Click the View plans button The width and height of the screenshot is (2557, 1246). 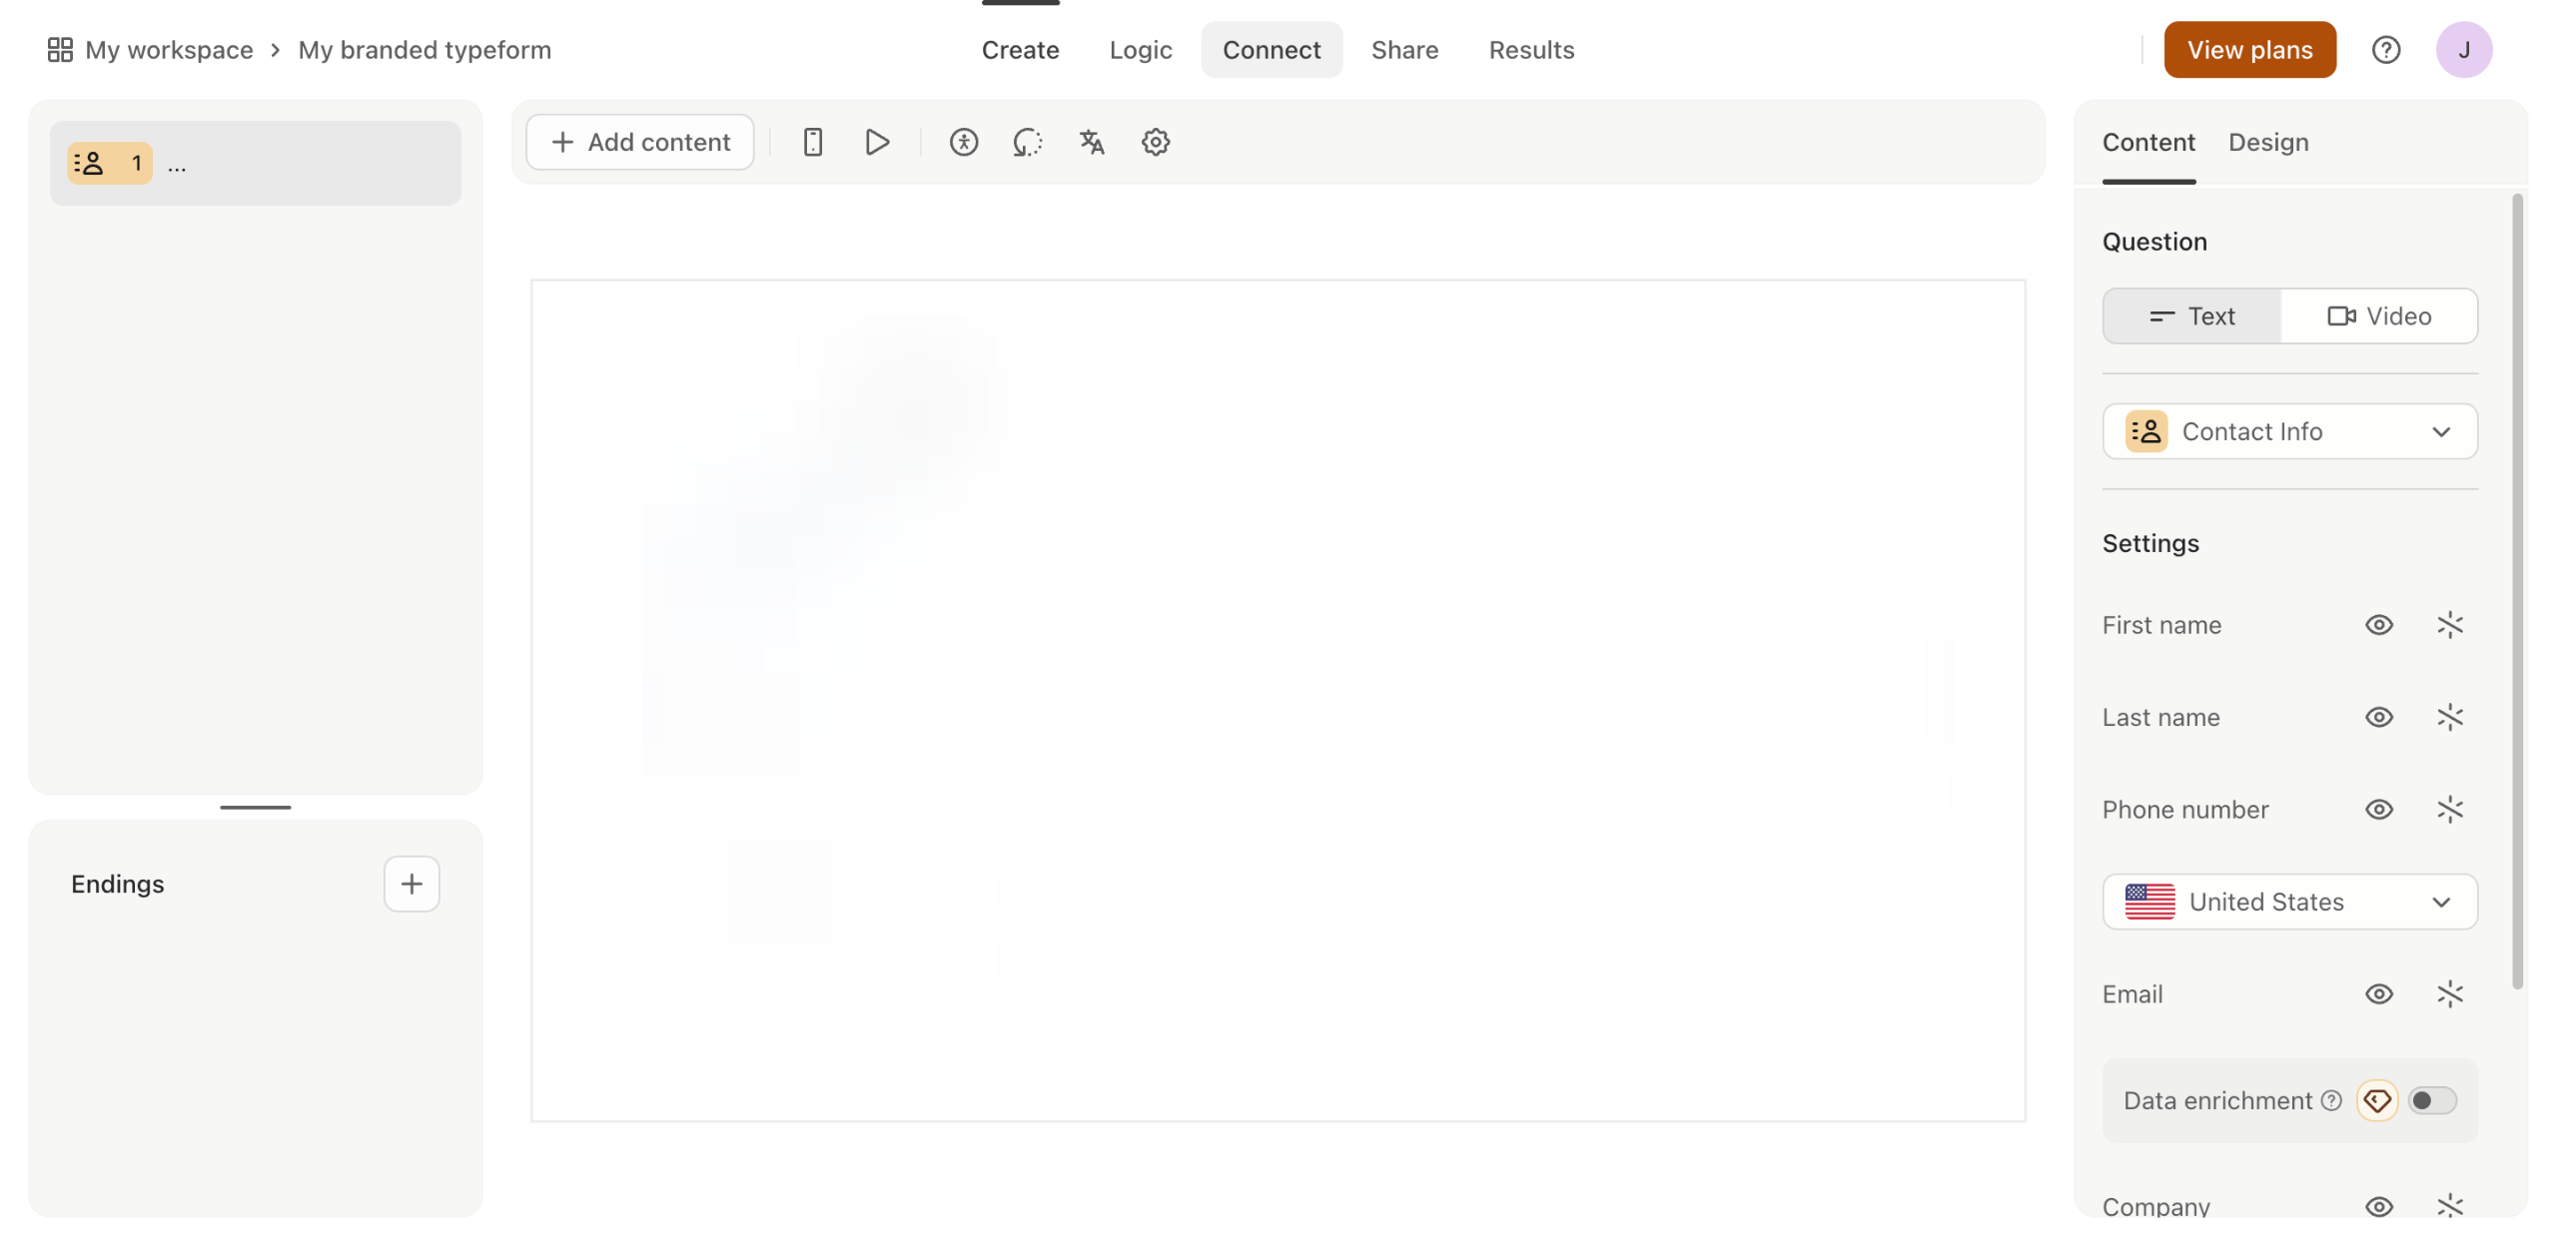coord(2248,49)
